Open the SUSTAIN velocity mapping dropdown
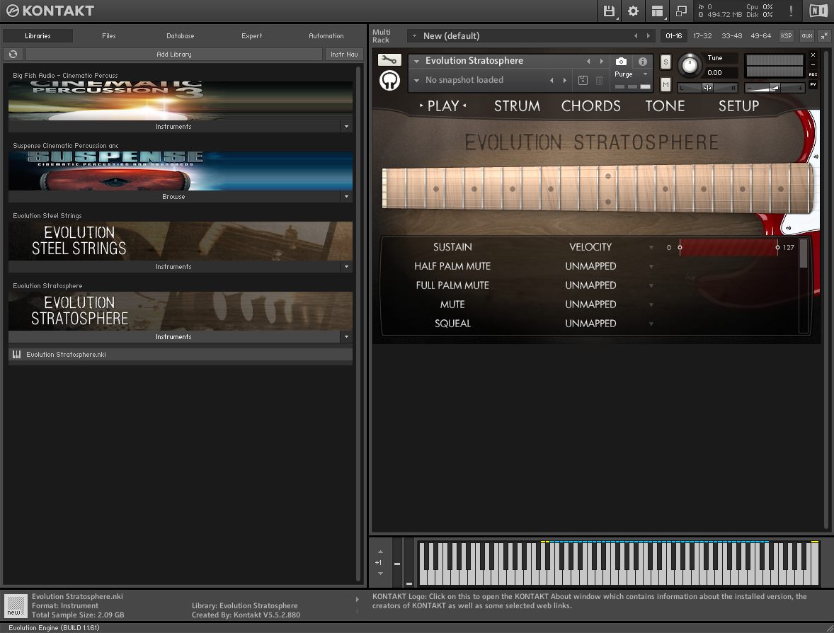The height and width of the screenshot is (633, 834). point(651,247)
